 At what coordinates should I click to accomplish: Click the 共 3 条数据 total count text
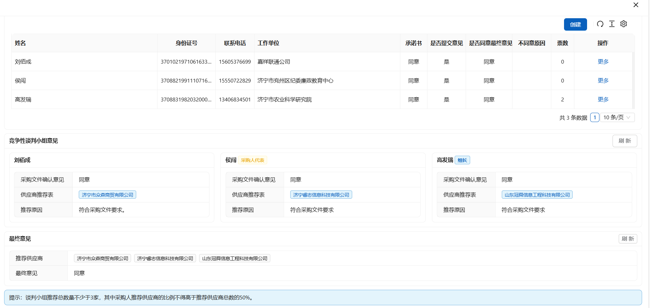pyautogui.click(x=573, y=118)
